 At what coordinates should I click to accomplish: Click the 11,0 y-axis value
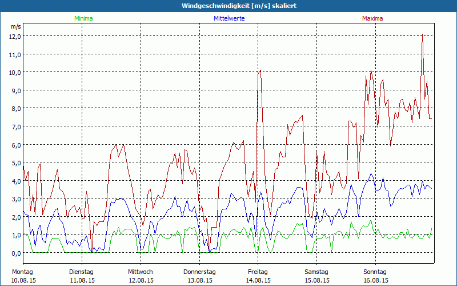tap(15, 54)
